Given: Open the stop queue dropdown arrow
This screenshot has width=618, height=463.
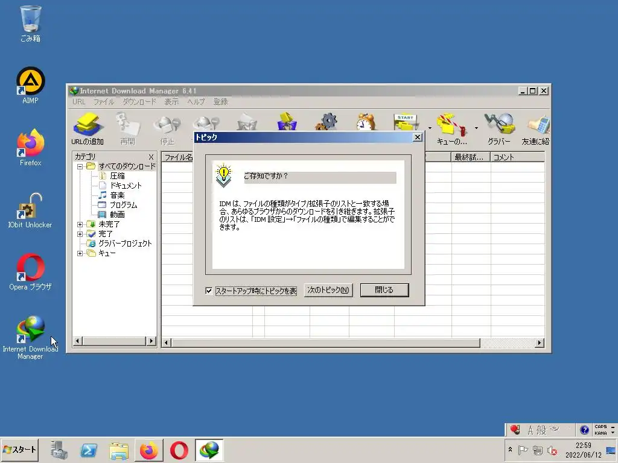Looking at the screenshot, I should pyautogui.click(x=476, y=128).
